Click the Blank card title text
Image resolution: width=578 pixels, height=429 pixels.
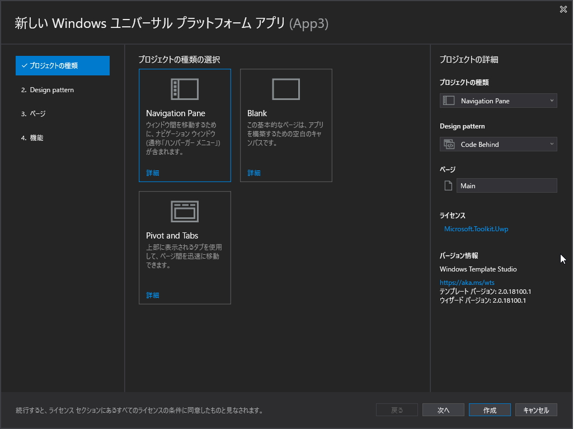click(257, 113)
